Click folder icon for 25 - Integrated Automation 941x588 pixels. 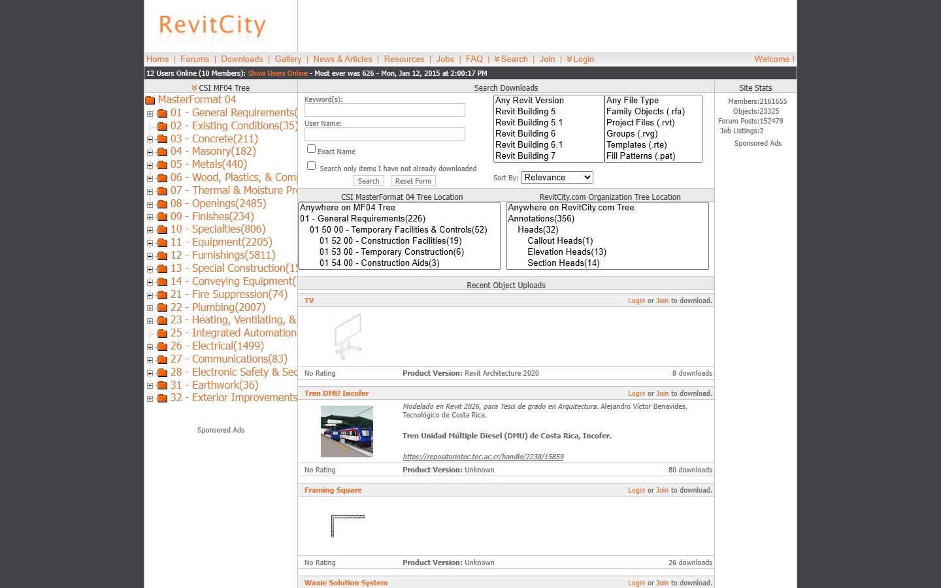(163, 333)
